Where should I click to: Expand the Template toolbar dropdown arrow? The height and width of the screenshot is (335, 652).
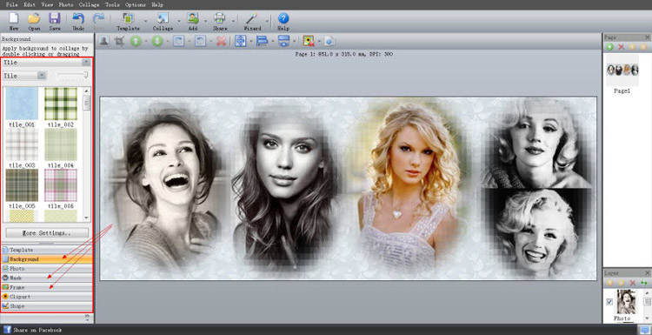145,20
